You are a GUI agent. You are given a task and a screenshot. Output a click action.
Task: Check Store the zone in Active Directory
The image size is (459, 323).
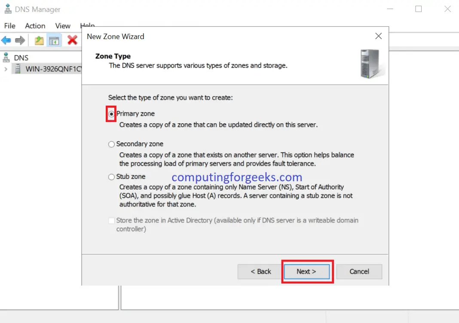pyautogui.click(x=111, y=220)
